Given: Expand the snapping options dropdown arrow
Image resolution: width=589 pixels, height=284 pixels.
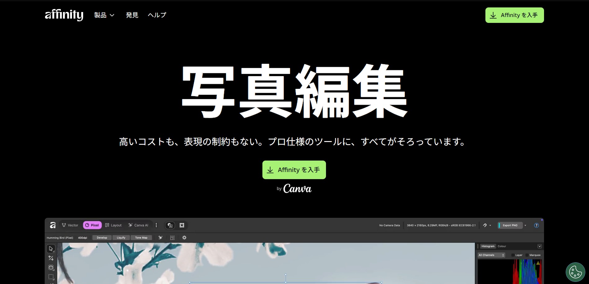Looking at the screenshot, I should click(490, 226).
